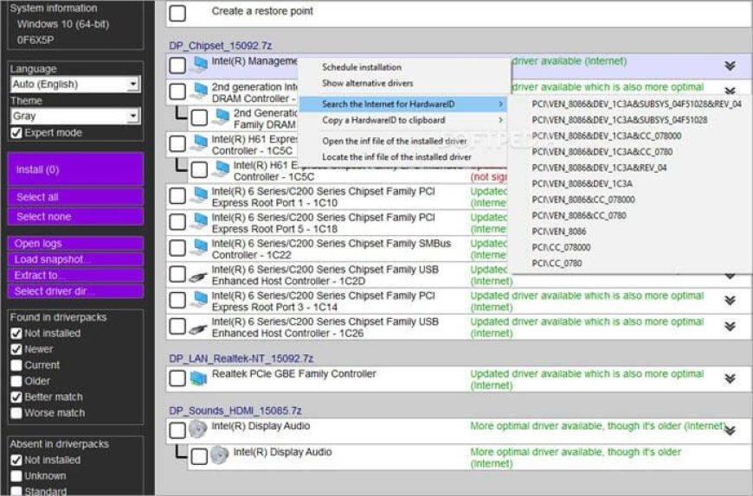Image resolution: width=753 pixels, height=496 pixels.
Task: Enable the Older filter checkbox
Action: point(16,381)
